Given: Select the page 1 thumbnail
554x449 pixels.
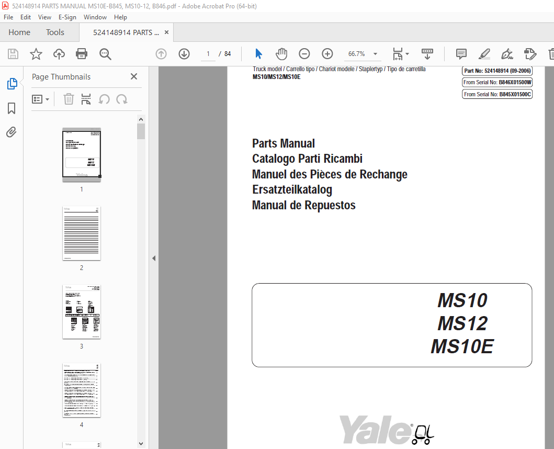Looking at the screenshot, I should [82, 155].
